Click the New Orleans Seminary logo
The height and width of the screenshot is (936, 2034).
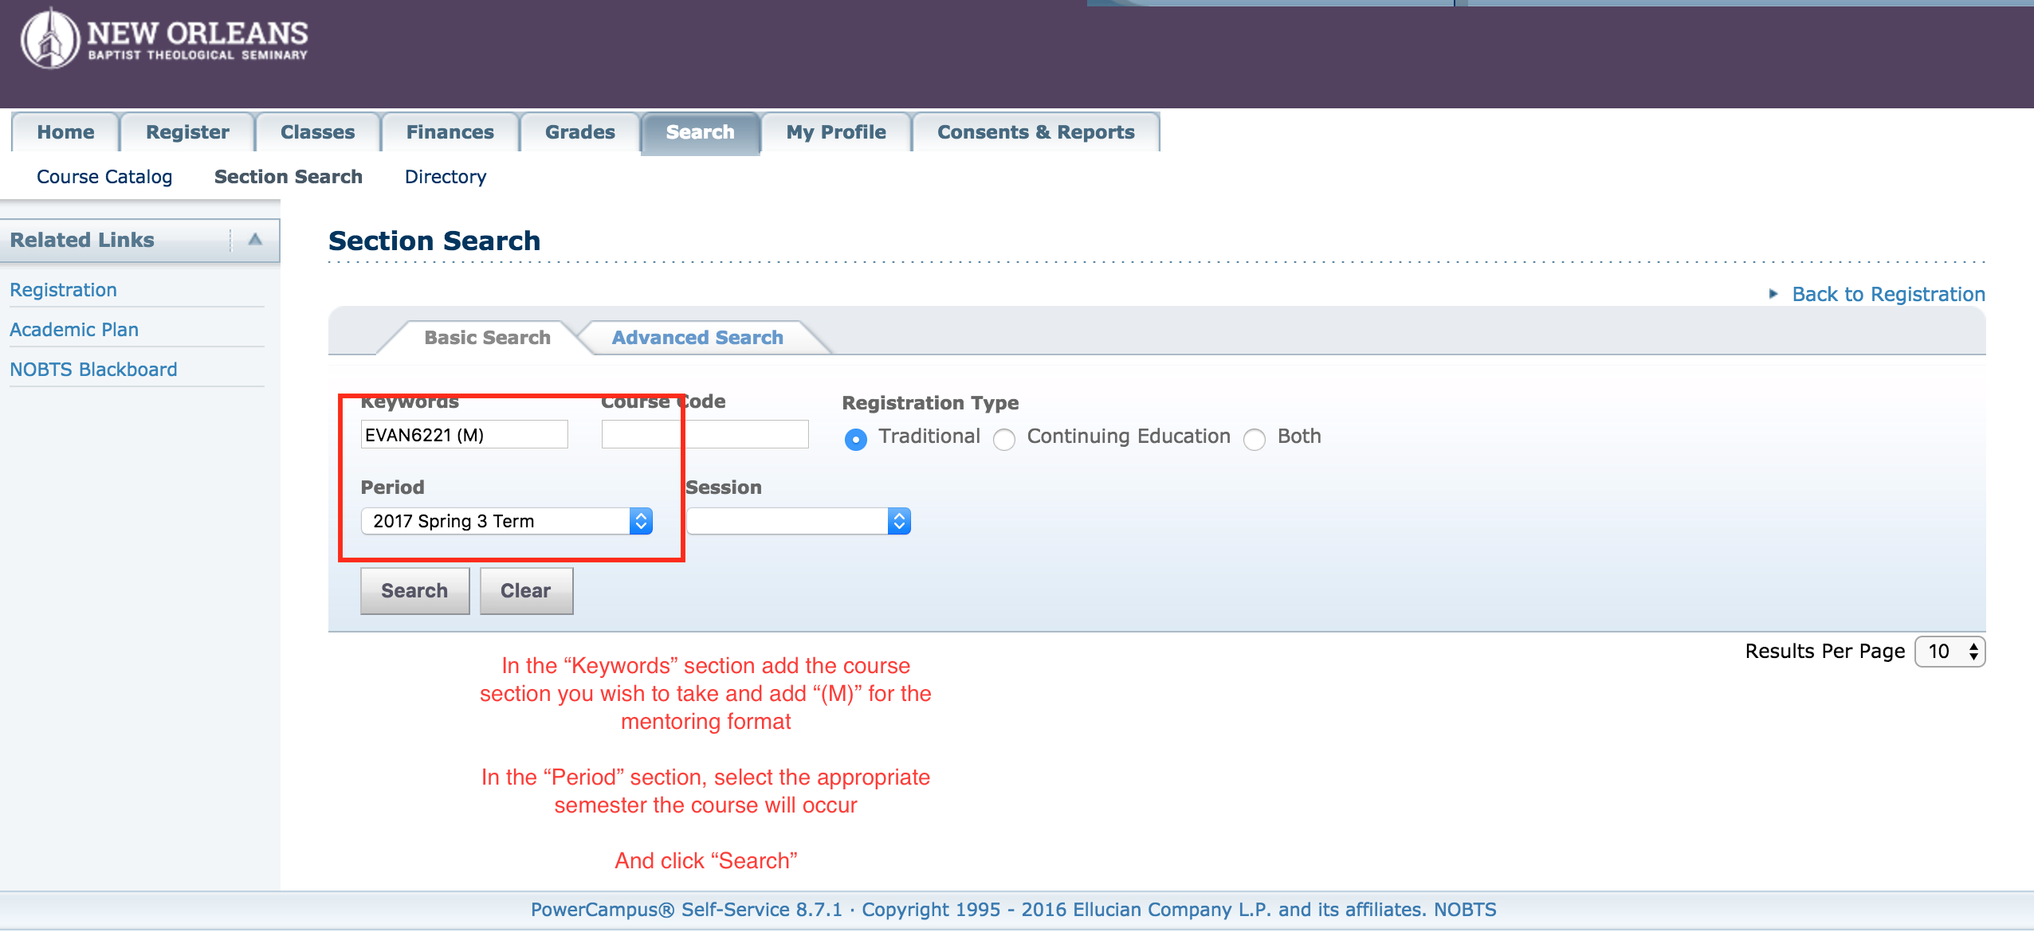coord(163,40)
